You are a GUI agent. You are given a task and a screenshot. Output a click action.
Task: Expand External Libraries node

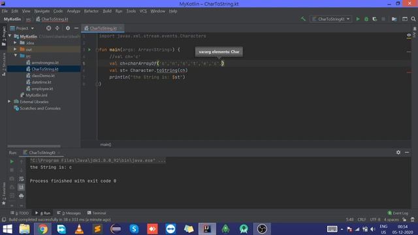coord(9,102)
